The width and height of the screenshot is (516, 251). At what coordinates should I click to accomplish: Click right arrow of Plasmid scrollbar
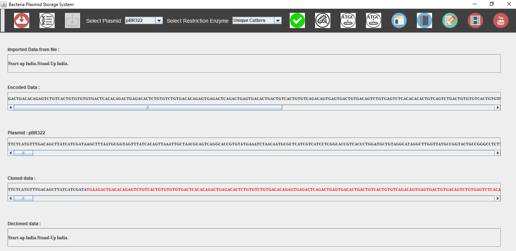pyautogui.click(x=497, y=153)
